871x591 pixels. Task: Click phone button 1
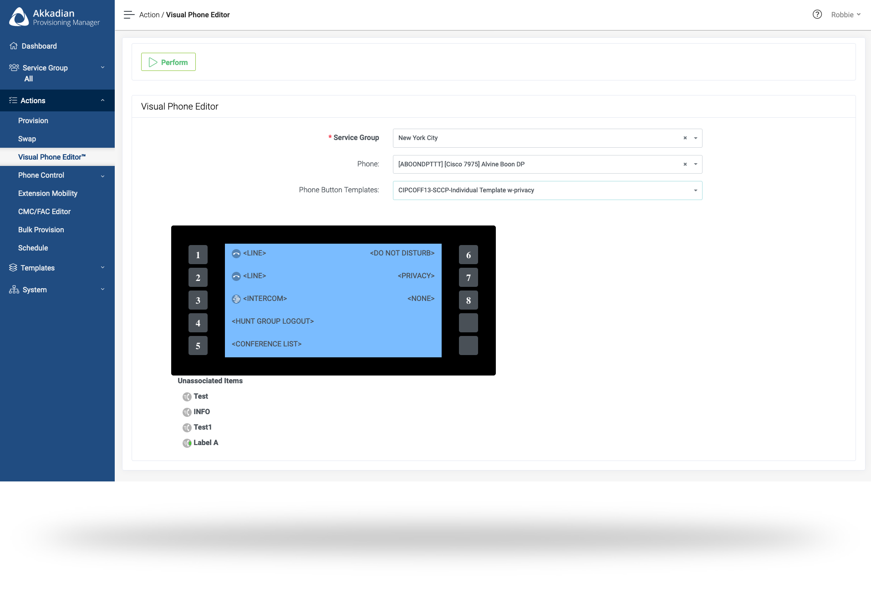pos(198,255)
